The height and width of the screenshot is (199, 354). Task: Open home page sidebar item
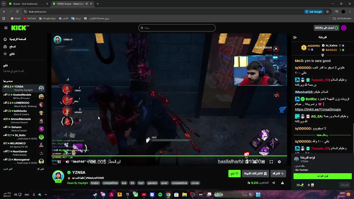pyautogui.click(x=15, y=39)
